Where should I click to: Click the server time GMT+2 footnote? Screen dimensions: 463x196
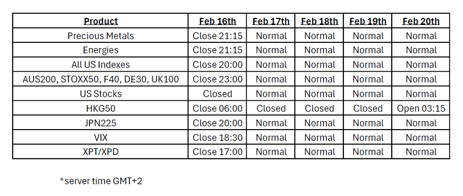[x=101, y=181]
